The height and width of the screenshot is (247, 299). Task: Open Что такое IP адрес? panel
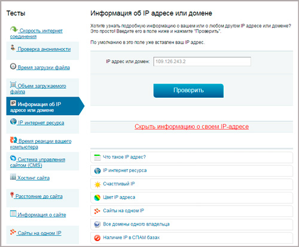(191, 157)
